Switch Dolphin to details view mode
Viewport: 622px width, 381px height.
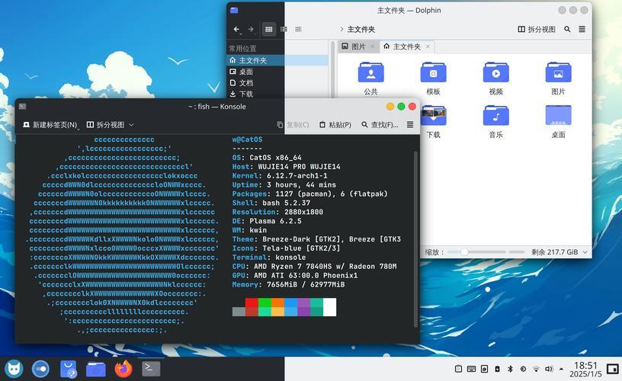298,30
